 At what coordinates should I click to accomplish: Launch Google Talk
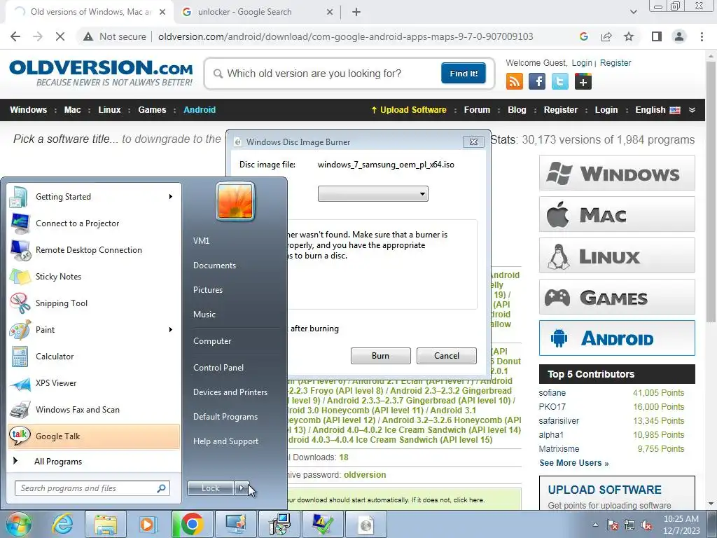click(x=94, y=436)
